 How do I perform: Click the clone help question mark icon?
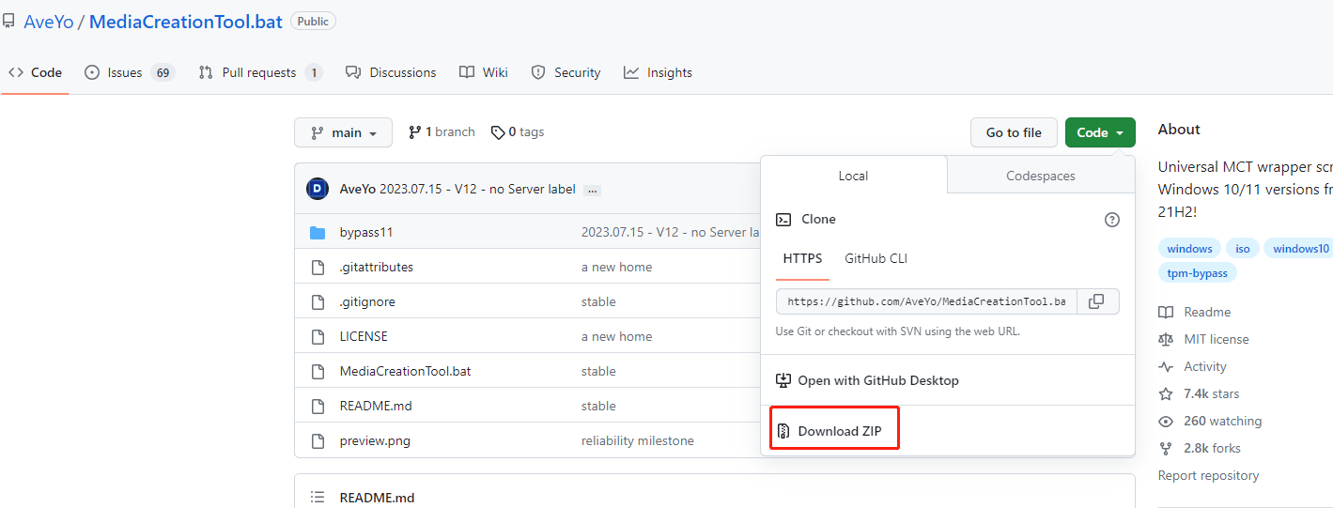coord(1111,220)
